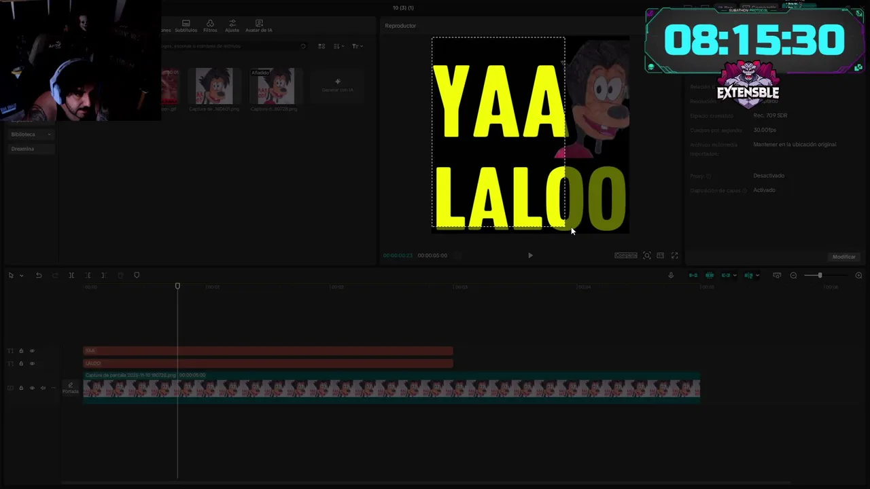Screen dimensions: 870x489
Task: Select the pointer tool in the timeline toolbar
Action: (x=11, y=275)
